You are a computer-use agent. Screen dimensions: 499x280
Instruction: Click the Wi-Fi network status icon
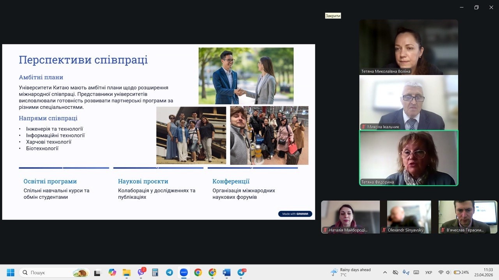(441, 272)
